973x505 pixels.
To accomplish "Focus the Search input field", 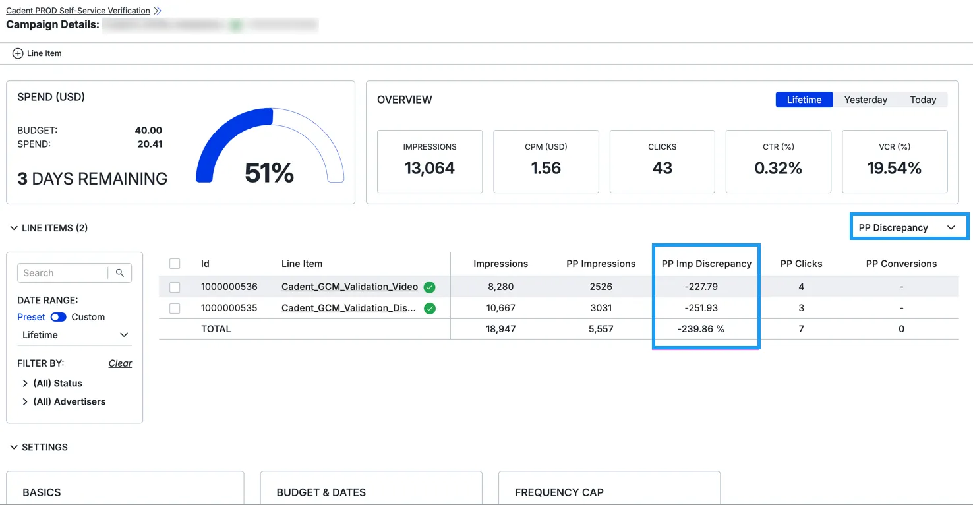I will coord(63,273).
